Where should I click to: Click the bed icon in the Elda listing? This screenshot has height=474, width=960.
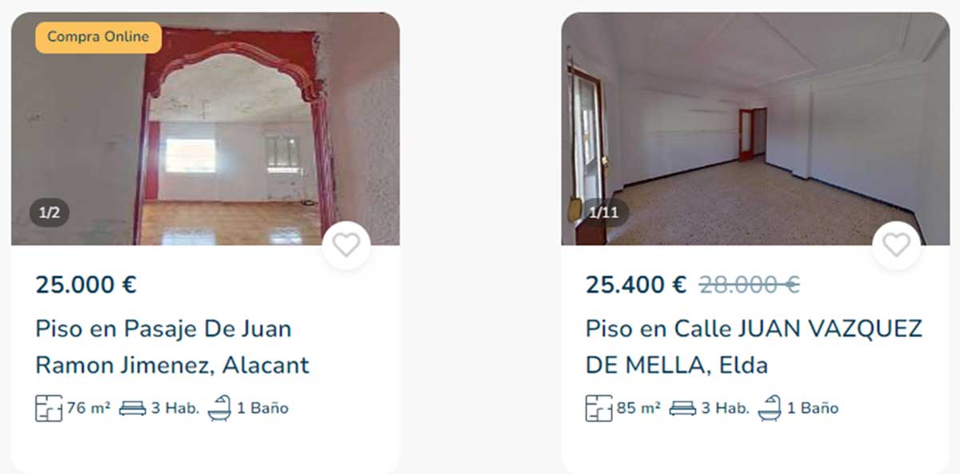coord(683,408)
